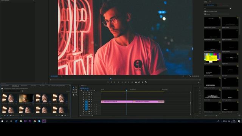
Task: Open the Edit tab in Essential Graphics
Action: coord(210,2)
